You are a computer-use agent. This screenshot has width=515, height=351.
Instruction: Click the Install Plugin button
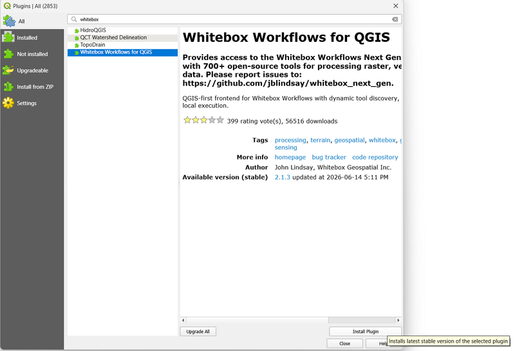tap(365, 332)
